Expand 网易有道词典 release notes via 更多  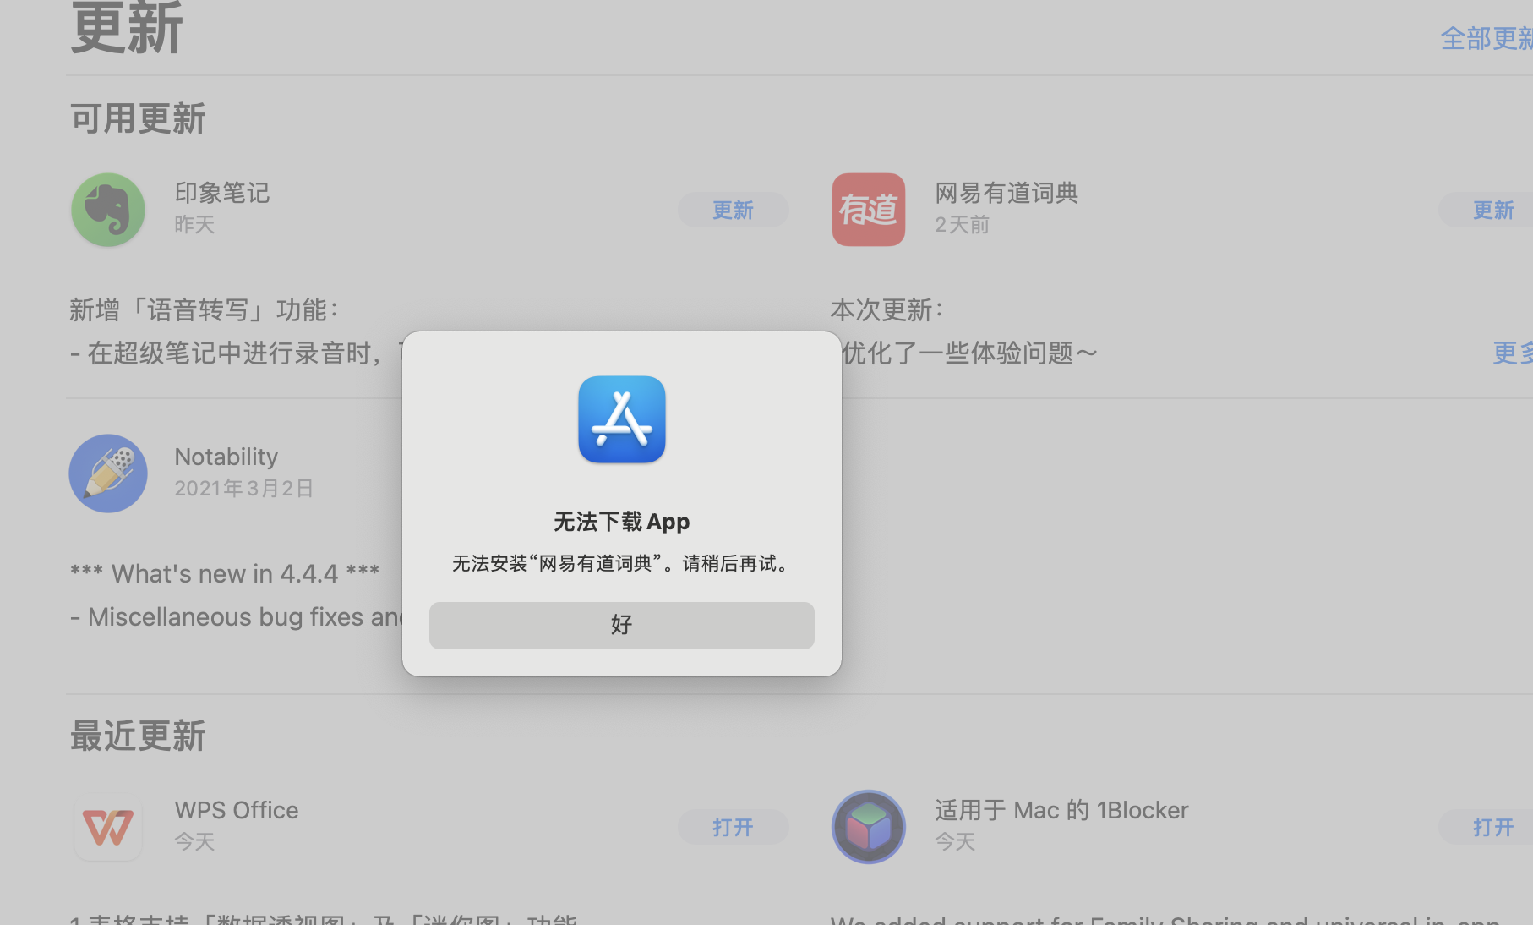coord(1512,353)
